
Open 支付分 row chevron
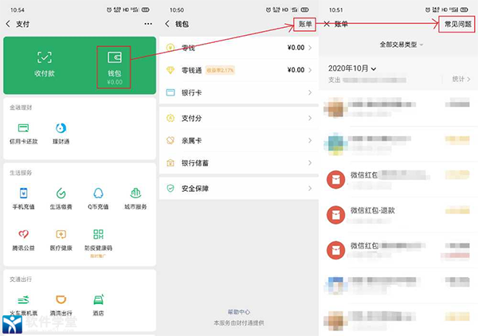click(310, 118)
